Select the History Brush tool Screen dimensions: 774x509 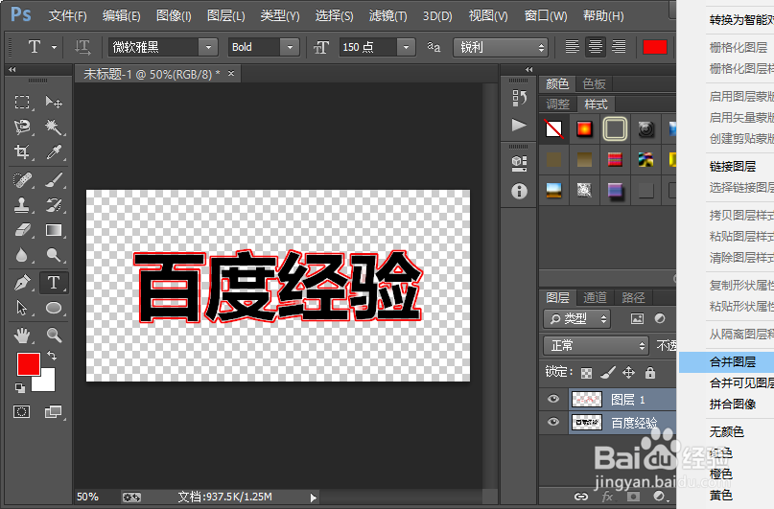pos(54,205)
